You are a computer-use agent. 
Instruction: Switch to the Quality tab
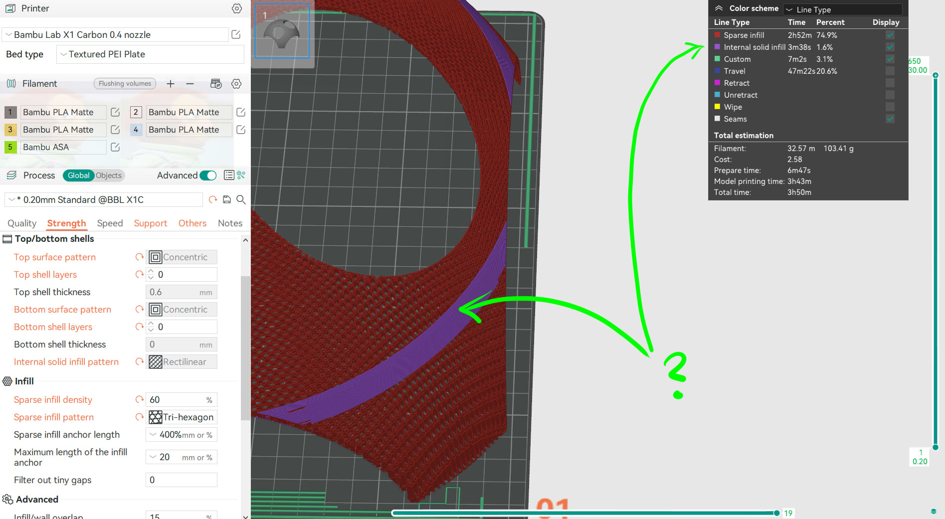pyautogui.click(x=22, y=223)
